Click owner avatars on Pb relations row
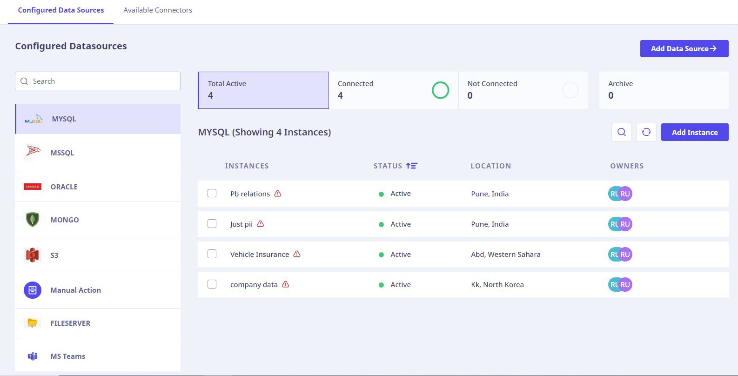Viewport: 738px width, 376px height. pyautogui.click(x=620, y=194)
